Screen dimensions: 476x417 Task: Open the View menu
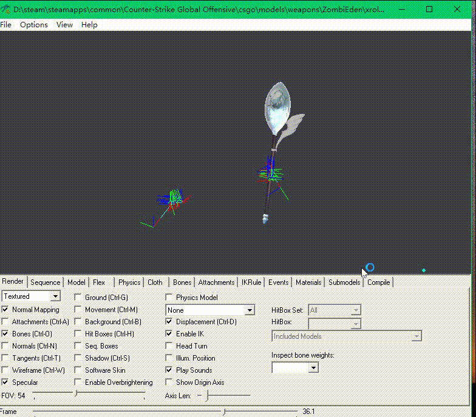(x=64, y=25)
